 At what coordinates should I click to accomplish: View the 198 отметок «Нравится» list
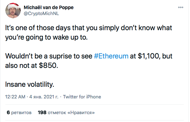click(66, 113)
